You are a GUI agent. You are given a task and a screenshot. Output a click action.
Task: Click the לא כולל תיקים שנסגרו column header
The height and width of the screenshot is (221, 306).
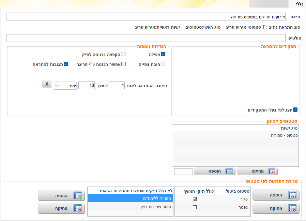pyautogui.click(x=135, y=191)
